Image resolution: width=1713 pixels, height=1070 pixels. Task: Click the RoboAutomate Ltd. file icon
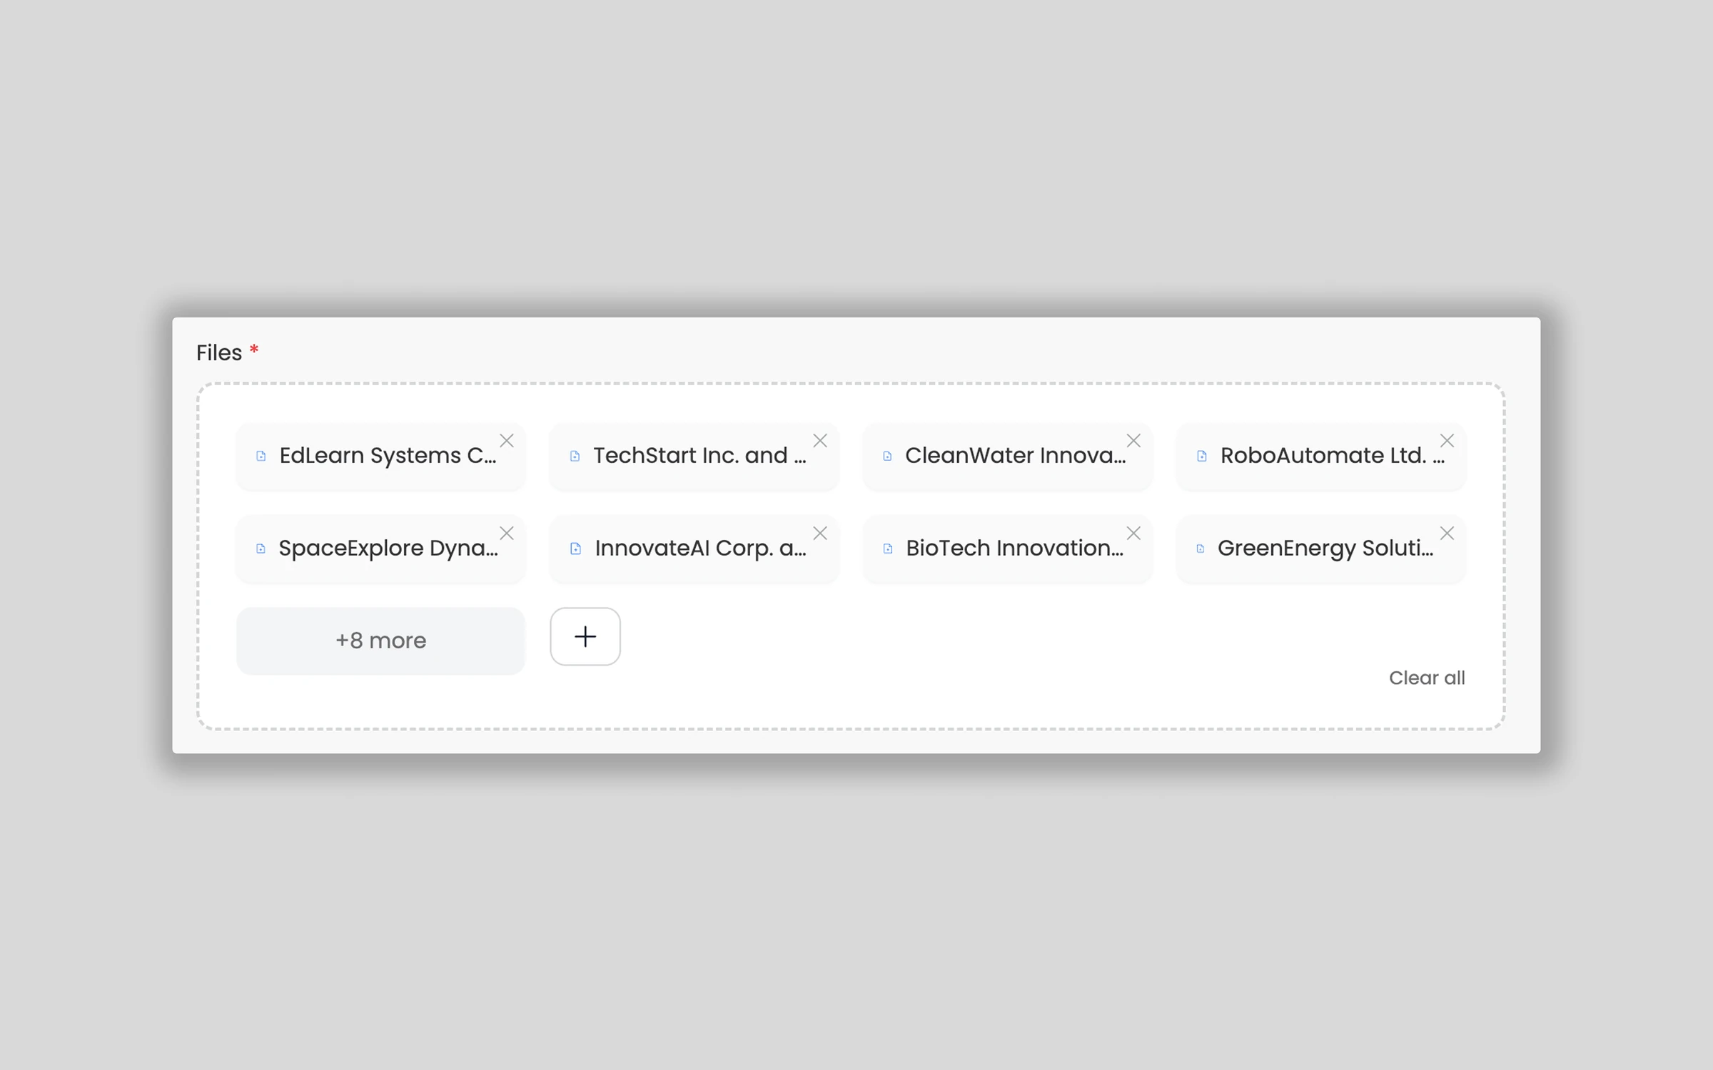pyautogui.click(x=1202, y=457)
